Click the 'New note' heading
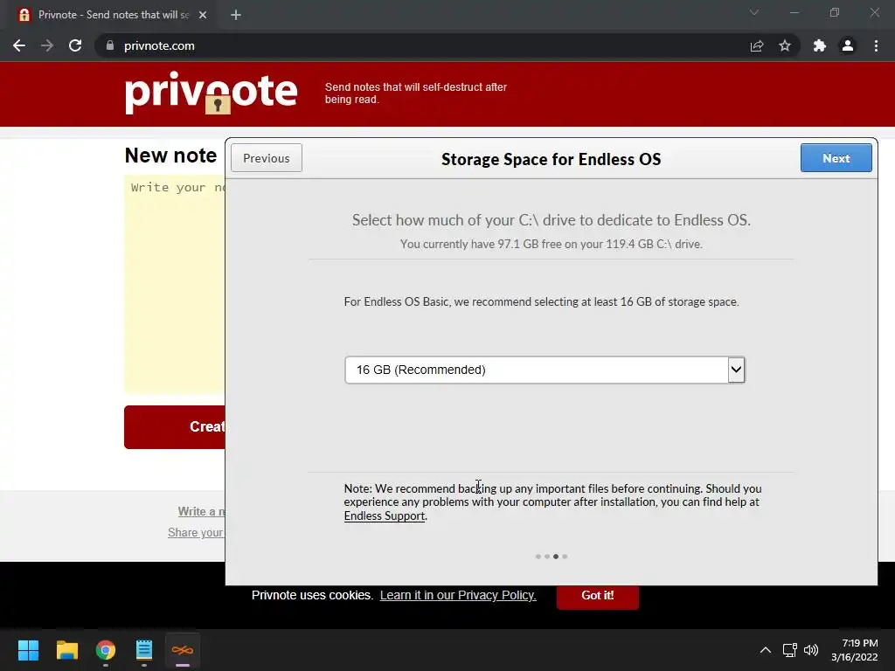Image resolution: width=895 pixels, height=671 pixels. [170, 156]
